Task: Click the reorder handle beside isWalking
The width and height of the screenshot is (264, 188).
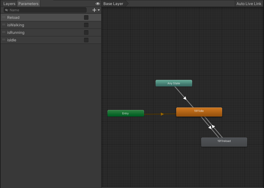Action: coord(3,25)
